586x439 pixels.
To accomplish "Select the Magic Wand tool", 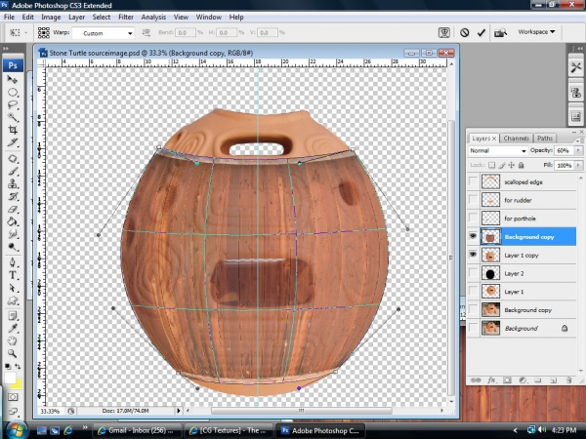I will (13, 117).
